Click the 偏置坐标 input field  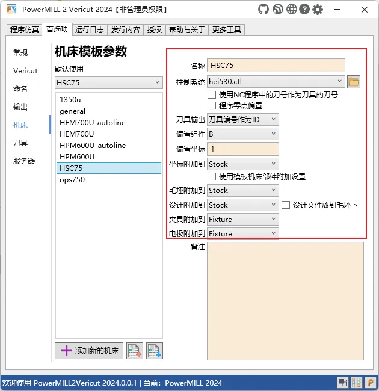click(x=243, y=149)
